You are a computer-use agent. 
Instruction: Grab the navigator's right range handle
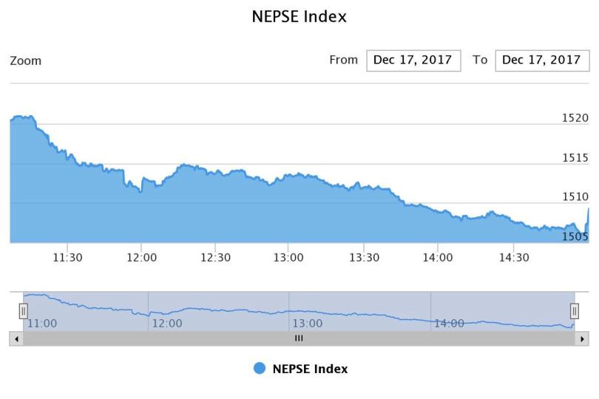(x=575, y=311)
